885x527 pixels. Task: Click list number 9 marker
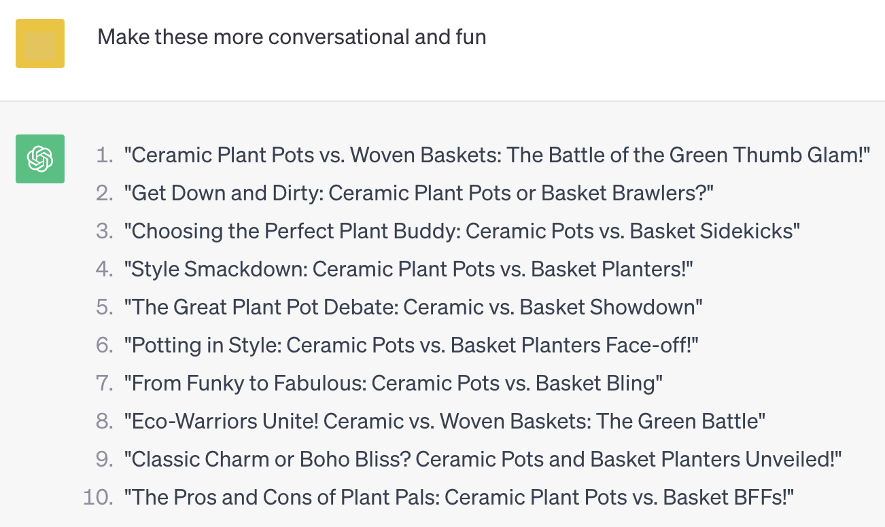pos(105,460)
